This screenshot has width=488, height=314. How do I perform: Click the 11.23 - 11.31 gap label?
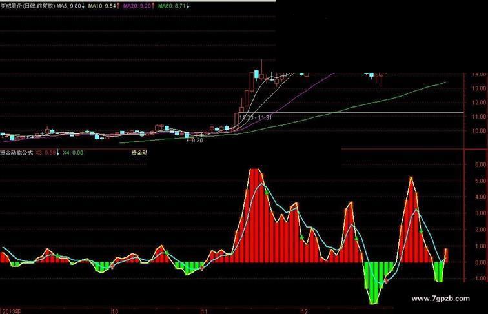coord(256,117)
